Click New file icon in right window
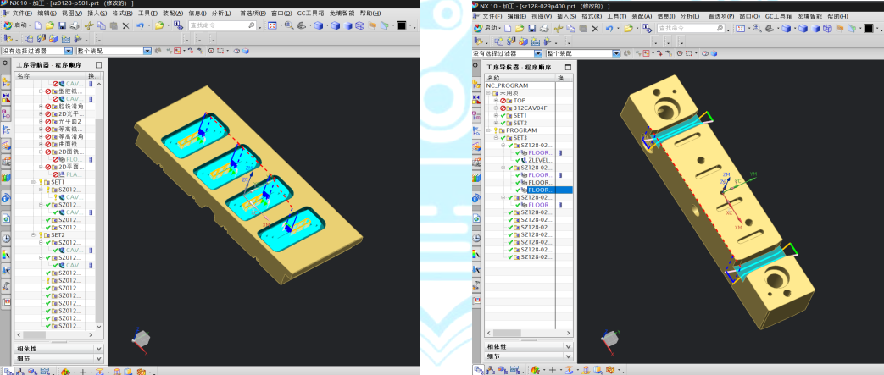Image resolution: width=884 pixels, height=375 pixels. 508,29
